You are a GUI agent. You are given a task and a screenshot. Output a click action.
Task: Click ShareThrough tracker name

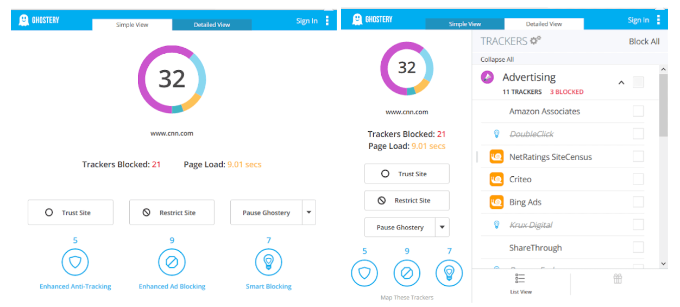(536, 248)
